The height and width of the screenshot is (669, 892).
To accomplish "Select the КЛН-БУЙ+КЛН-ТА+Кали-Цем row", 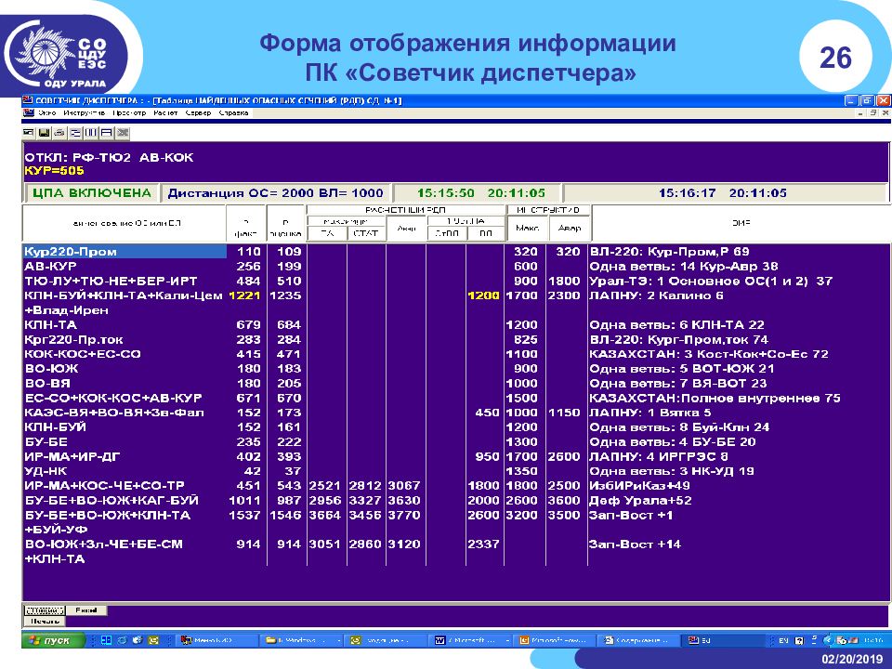I will 123,295.
